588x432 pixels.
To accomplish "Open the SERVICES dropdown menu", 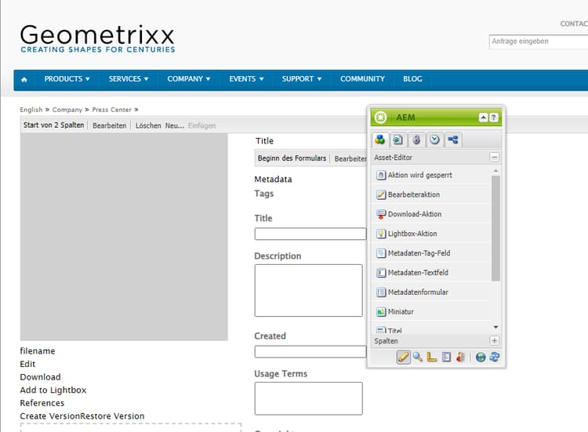I will click(x=129, y=79).
